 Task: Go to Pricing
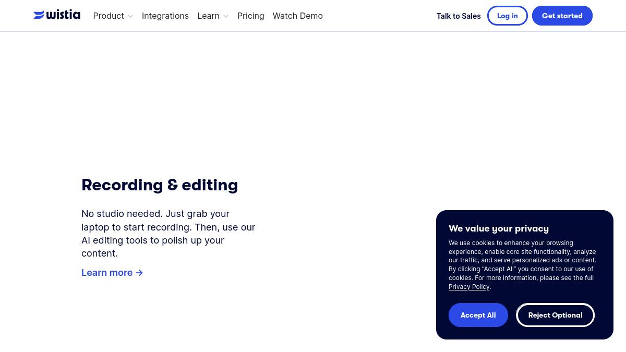(x=250, y=16)
